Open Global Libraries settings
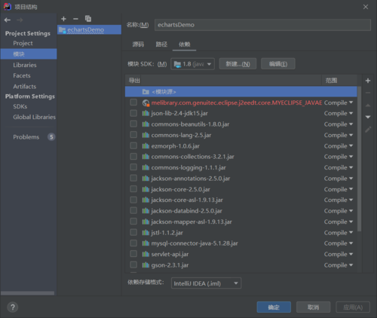Viewport: 377px width, 318px height. click(34, 117)
